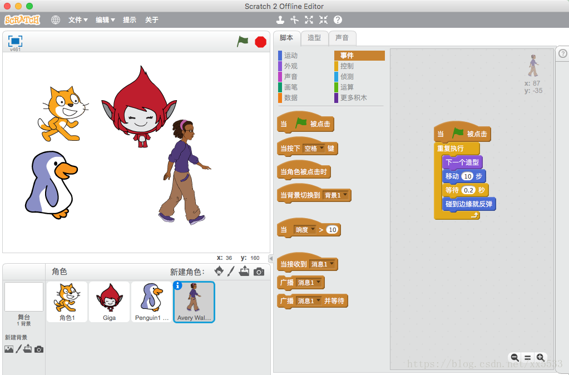Select the Giga sprite thumbnail
The width and height of the screenshot is (569, 375).
pyautogui.click(x=109, y=302)
